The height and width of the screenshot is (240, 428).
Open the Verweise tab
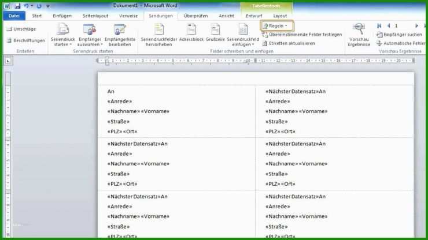pyautogui.click(x=128, y=16)
